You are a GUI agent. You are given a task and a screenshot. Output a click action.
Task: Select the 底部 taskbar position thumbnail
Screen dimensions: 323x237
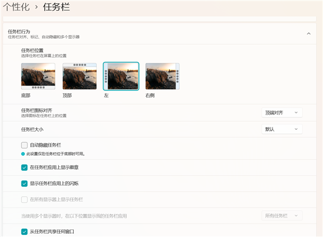click(x=38, y=76)
